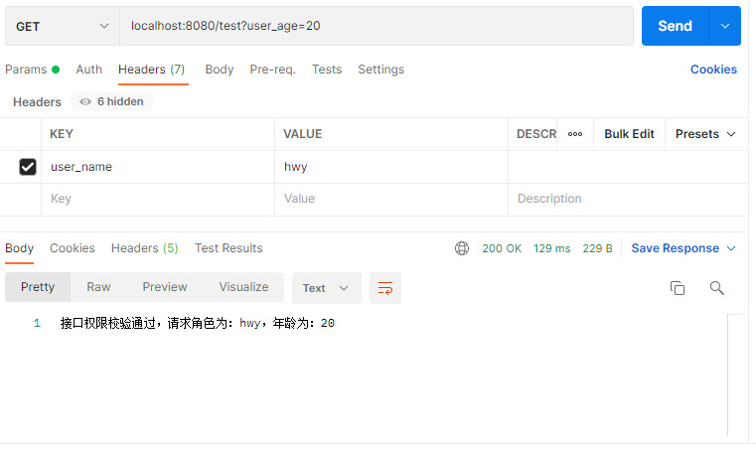Image resolution: width=756 pixels, height=449 pixels.
Task: Click Bulk Edit
Action: (629, 134)
